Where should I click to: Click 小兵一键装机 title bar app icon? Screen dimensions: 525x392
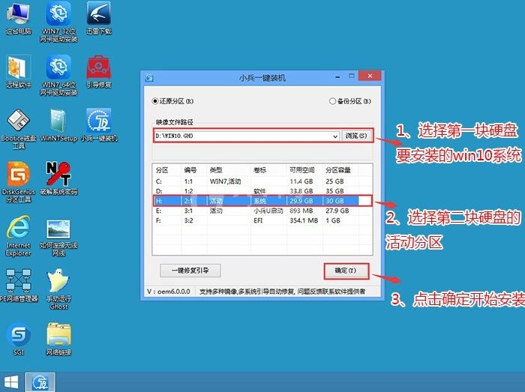[149, 78]
